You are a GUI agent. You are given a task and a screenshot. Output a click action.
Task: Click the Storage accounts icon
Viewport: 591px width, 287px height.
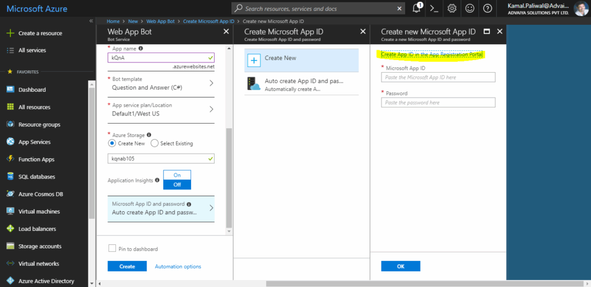[x=10, y=246]
